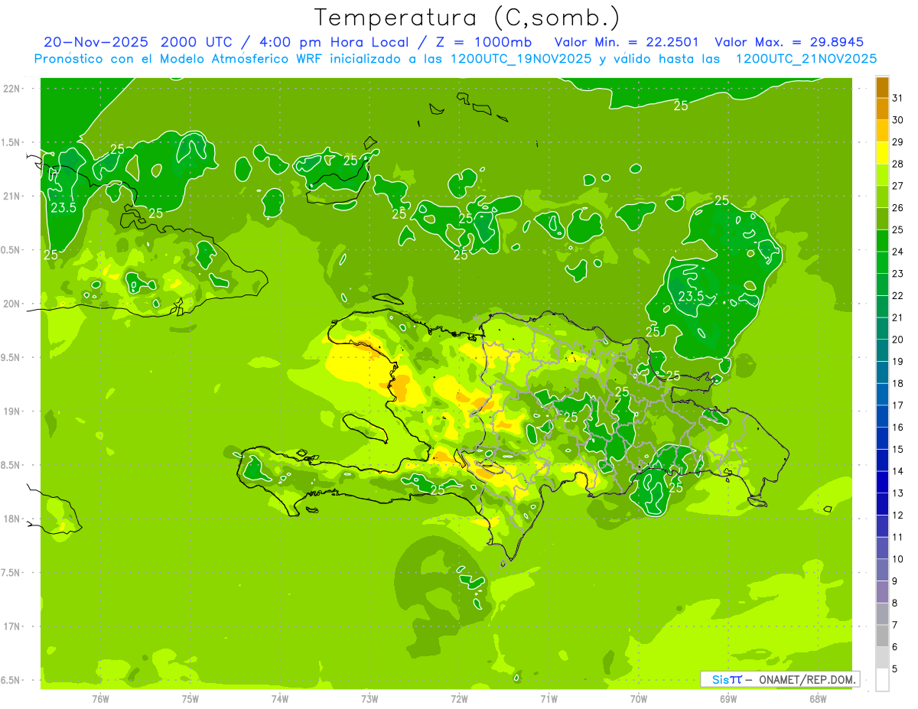Click the longitude label '69W'
This screenshot has width=918, height=709.
pyautogui.click(x=728, y=699)
